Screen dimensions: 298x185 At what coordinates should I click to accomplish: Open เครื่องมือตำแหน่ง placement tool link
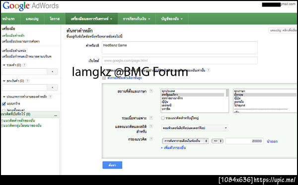14,50
